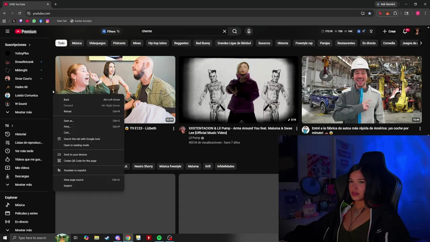Open Historial in the sidebar

coord(20,134)
